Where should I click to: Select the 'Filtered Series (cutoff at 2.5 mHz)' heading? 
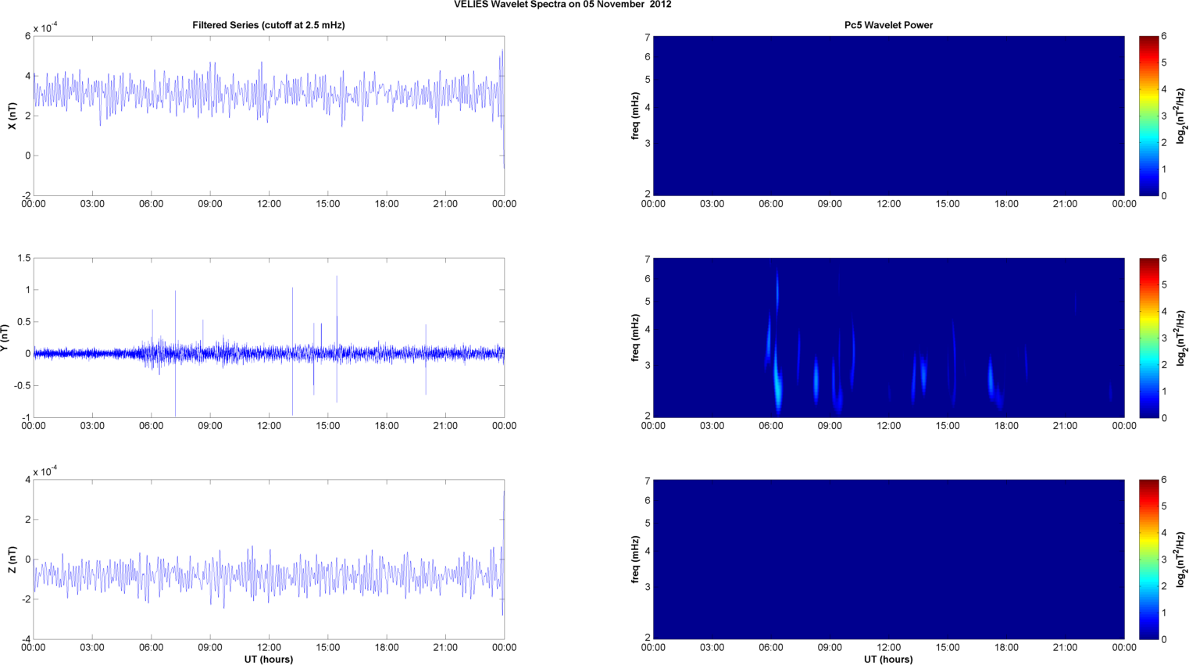pos(269,25)
